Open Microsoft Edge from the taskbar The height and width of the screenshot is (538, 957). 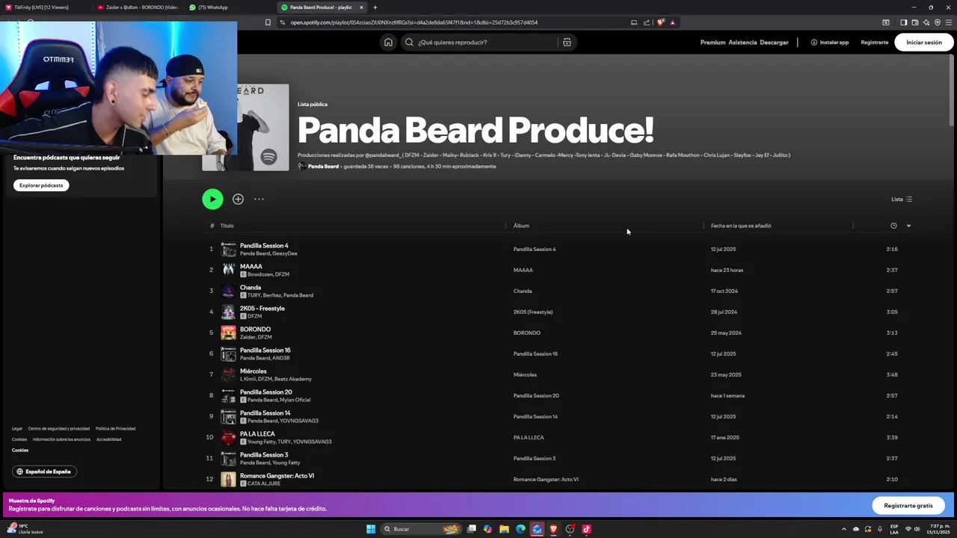tap(520, 529)
